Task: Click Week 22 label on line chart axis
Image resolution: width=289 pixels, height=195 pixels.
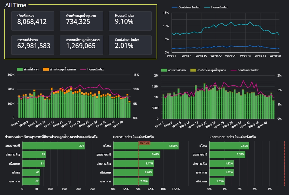Action: [216, 56]
